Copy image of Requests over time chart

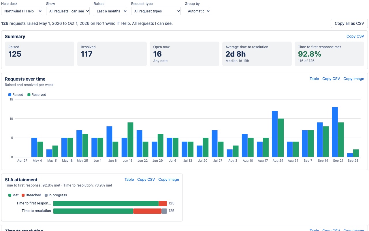pyautogui.click(x=354, y=79)
